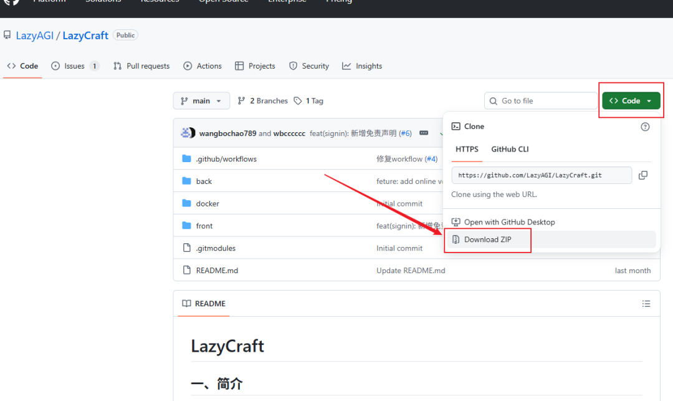Screen dimensions: 673x401
Task: Click the Download ZIP file icon
Action: (456, 239)
